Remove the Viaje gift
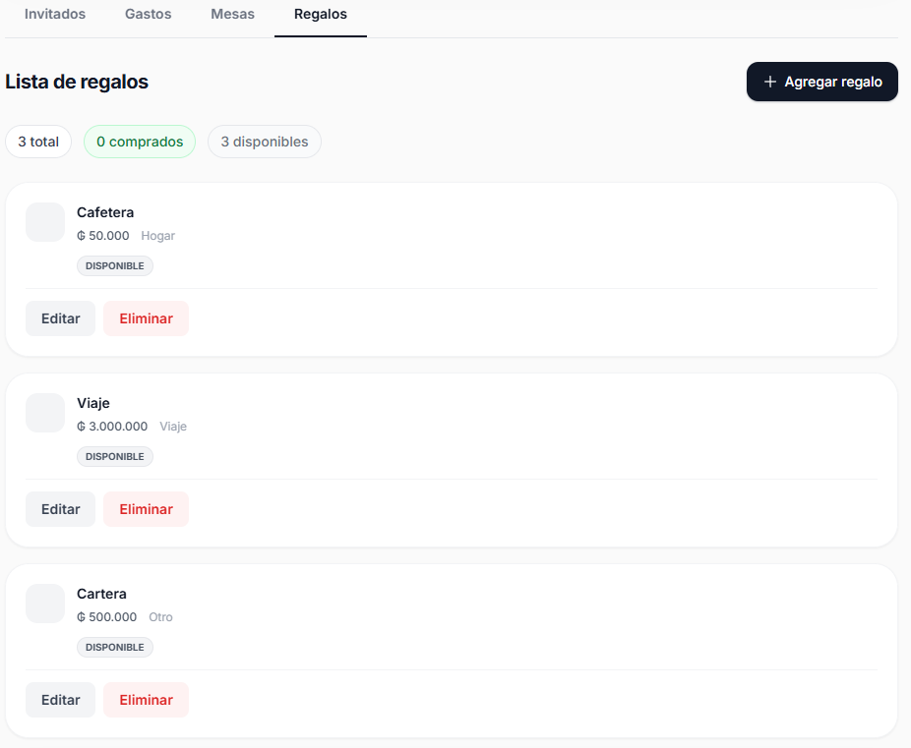Screen dimensions: 911x748 pyautogui.click(x=146, y=509)
